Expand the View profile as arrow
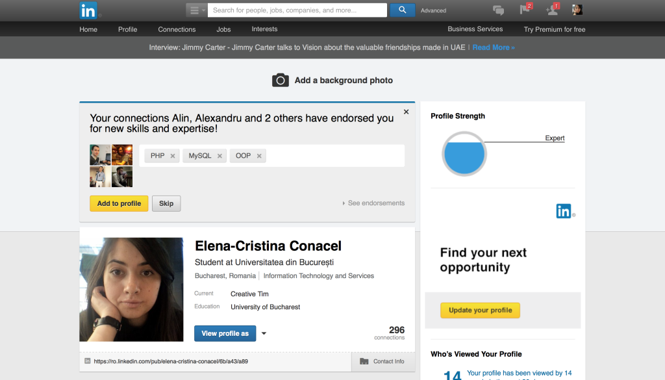The image size is (665, 380). coord(264,334)
